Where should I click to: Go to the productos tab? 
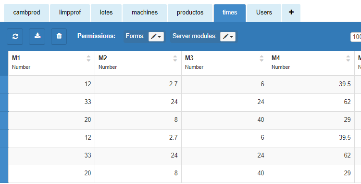tap(190, 13)
